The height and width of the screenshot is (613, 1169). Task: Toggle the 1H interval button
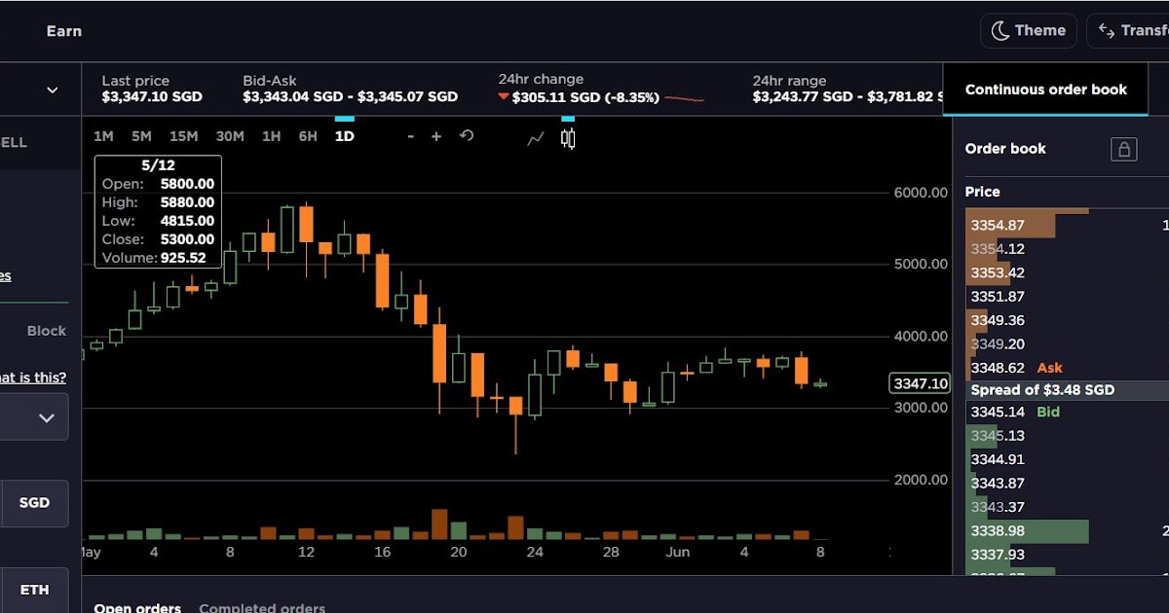click(x=270, y=137)
